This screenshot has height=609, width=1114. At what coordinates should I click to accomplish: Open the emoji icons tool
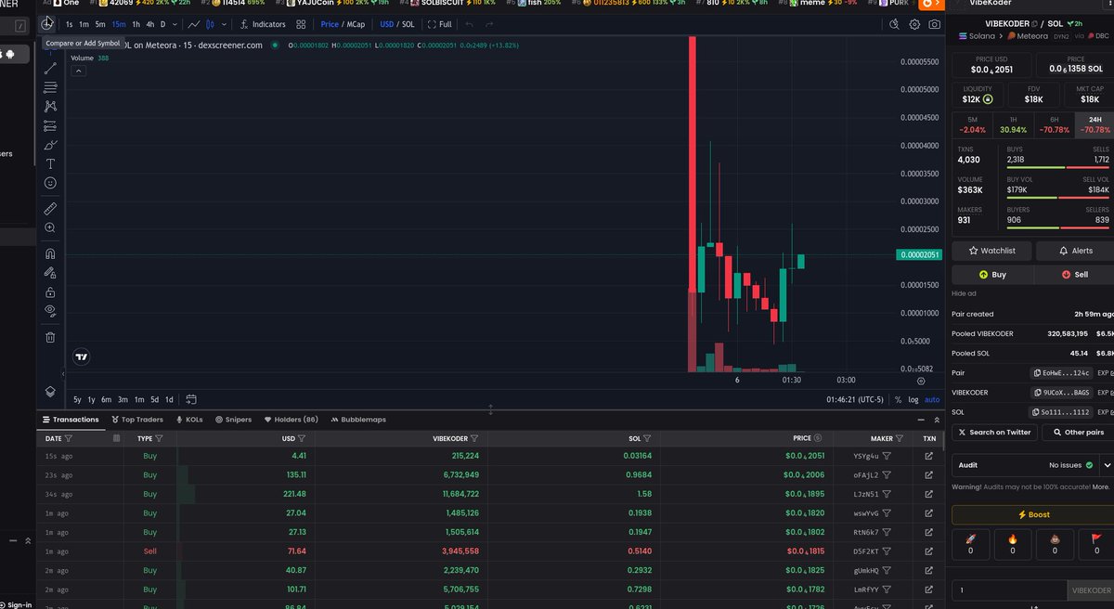click(50, 183)
